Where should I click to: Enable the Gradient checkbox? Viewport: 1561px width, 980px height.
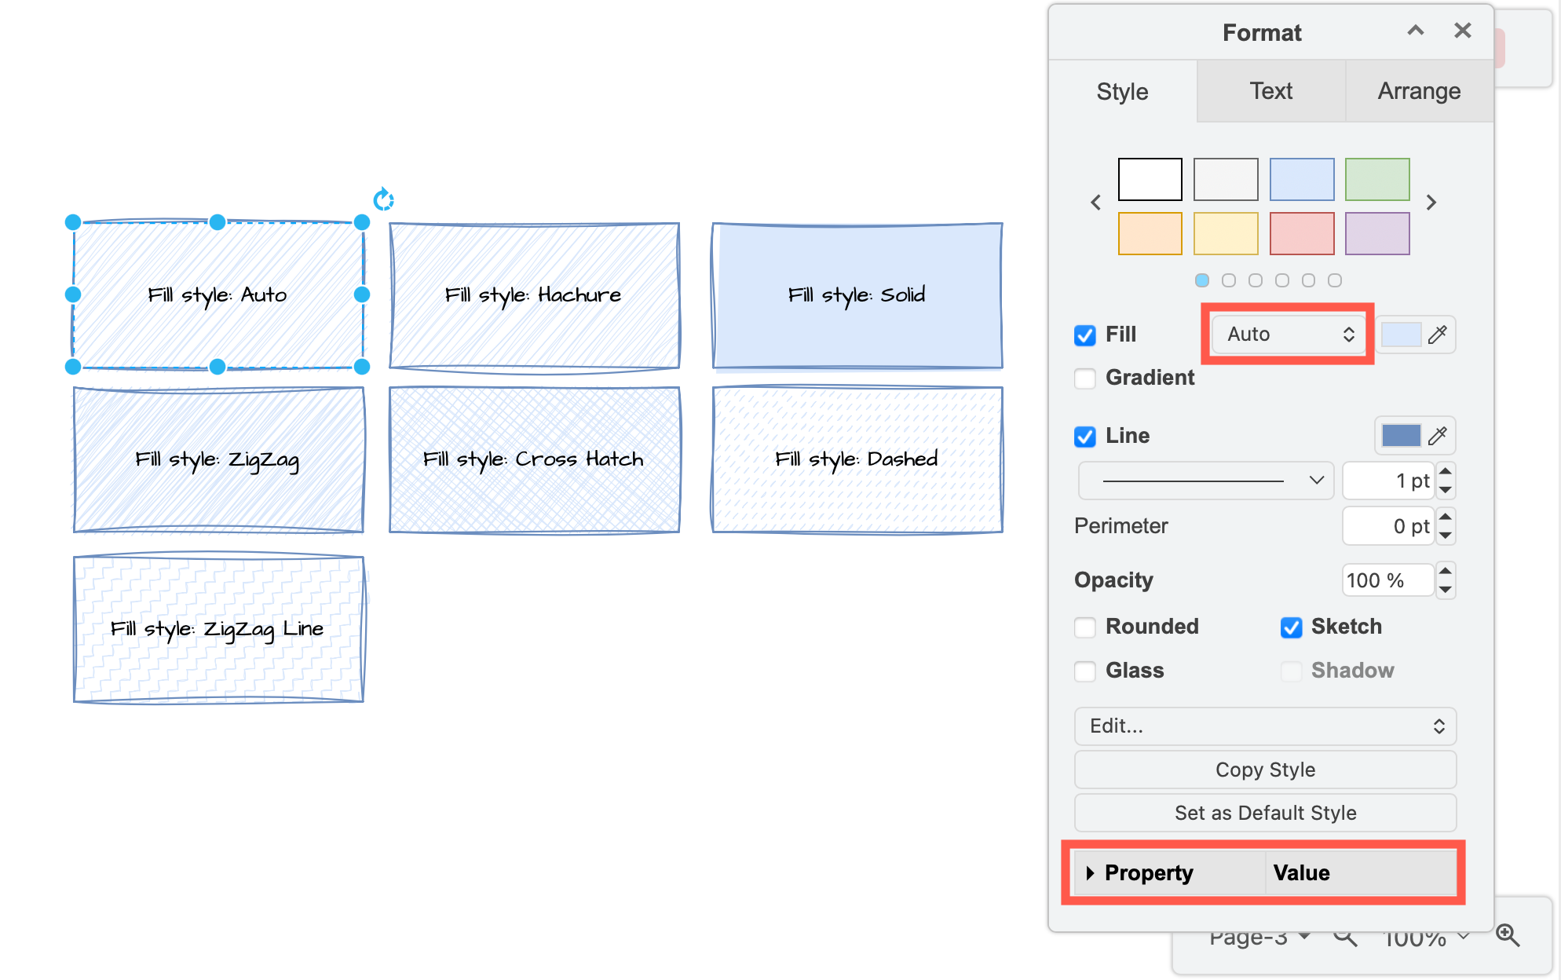point(1084,378)
